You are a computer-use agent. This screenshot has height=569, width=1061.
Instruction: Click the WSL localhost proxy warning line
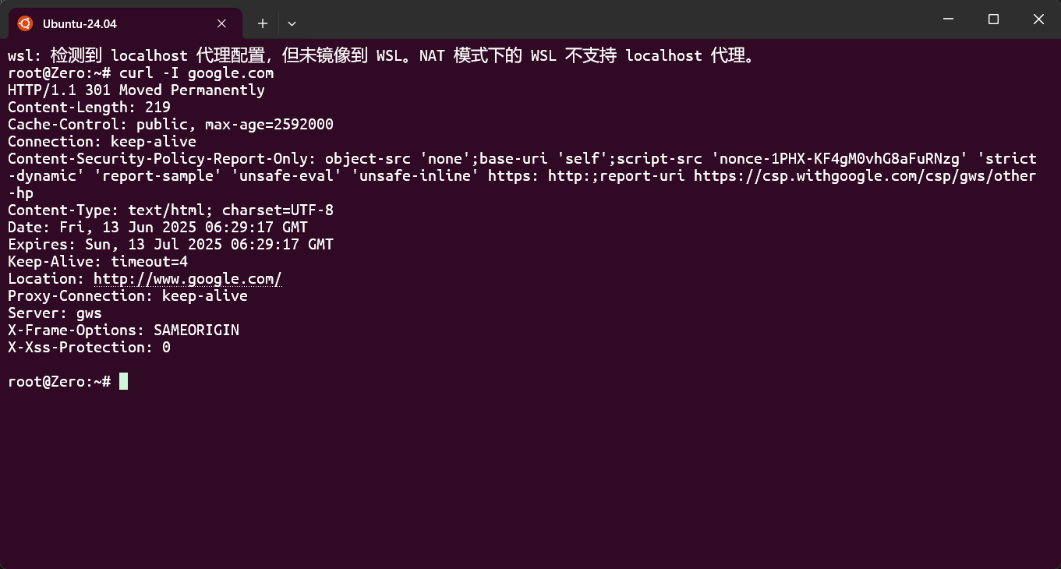click(x=382, y=56)
